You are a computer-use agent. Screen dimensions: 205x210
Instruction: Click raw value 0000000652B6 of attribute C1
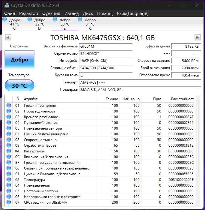pyautogui.click(x=181, y=174)
